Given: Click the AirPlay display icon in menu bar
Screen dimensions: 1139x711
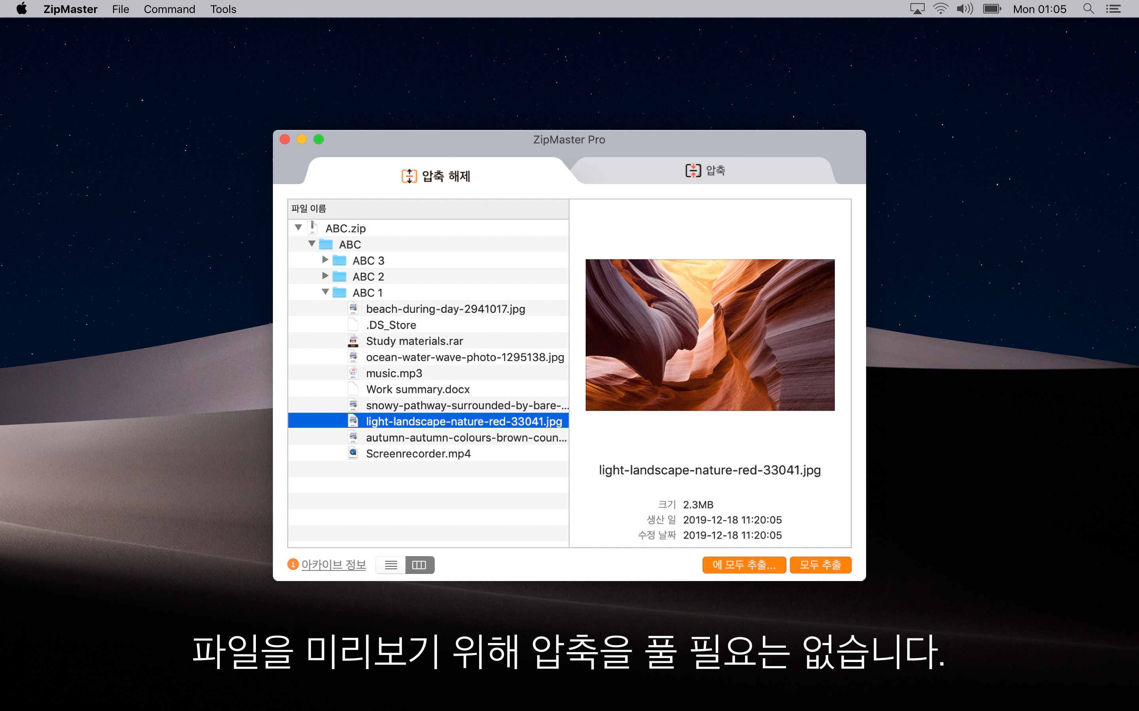Looking at the screenshot, I should click(x=917, y=9).
